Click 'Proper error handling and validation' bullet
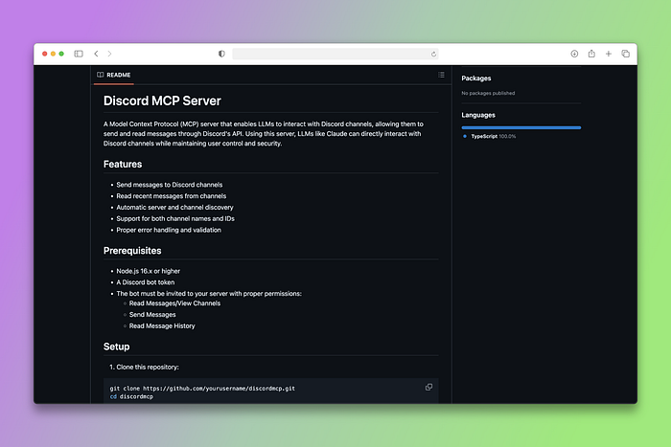The image size is (671, 447). click(x=169, y=230)
